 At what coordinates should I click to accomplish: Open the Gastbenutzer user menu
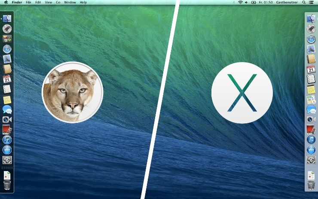pos(287,3)
